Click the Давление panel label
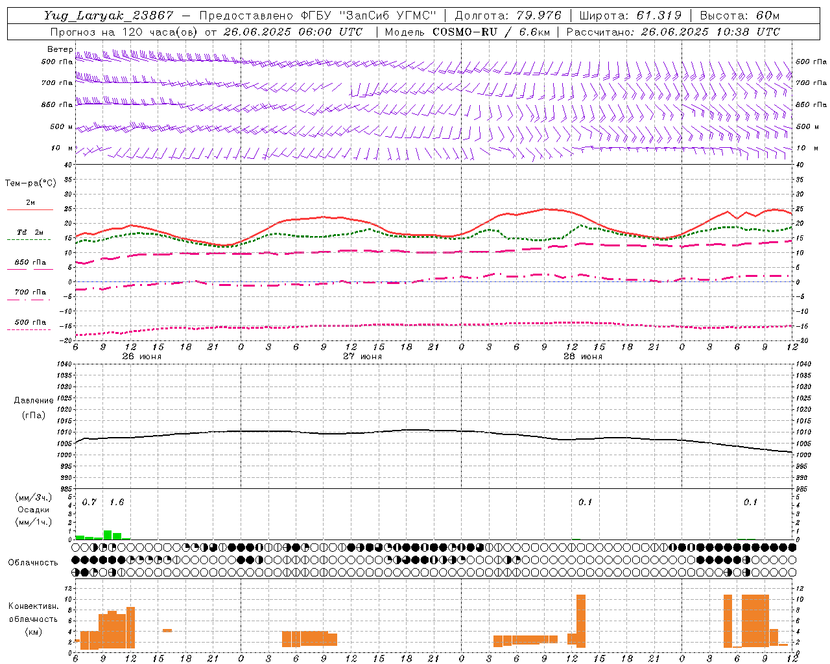Viewport: 830px width, 664px height. 34,401
